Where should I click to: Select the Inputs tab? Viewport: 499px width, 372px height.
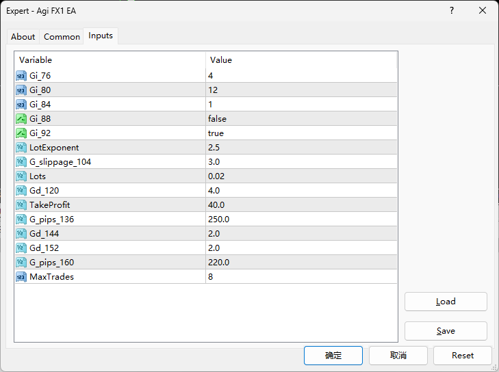[101, 36]
